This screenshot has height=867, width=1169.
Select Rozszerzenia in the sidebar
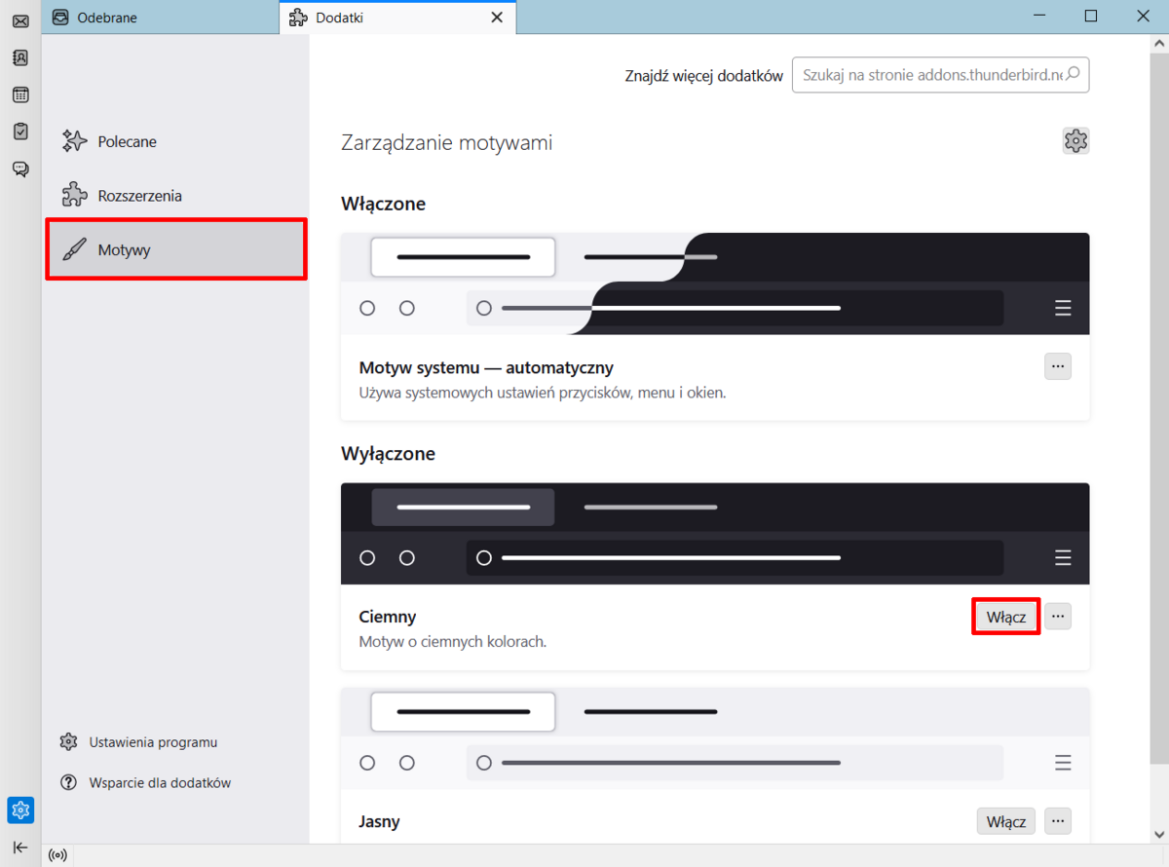click(139, 196)
